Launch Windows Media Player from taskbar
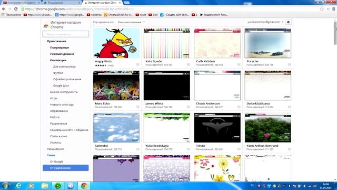The image size is (337, 190). (x=32, y=186)
